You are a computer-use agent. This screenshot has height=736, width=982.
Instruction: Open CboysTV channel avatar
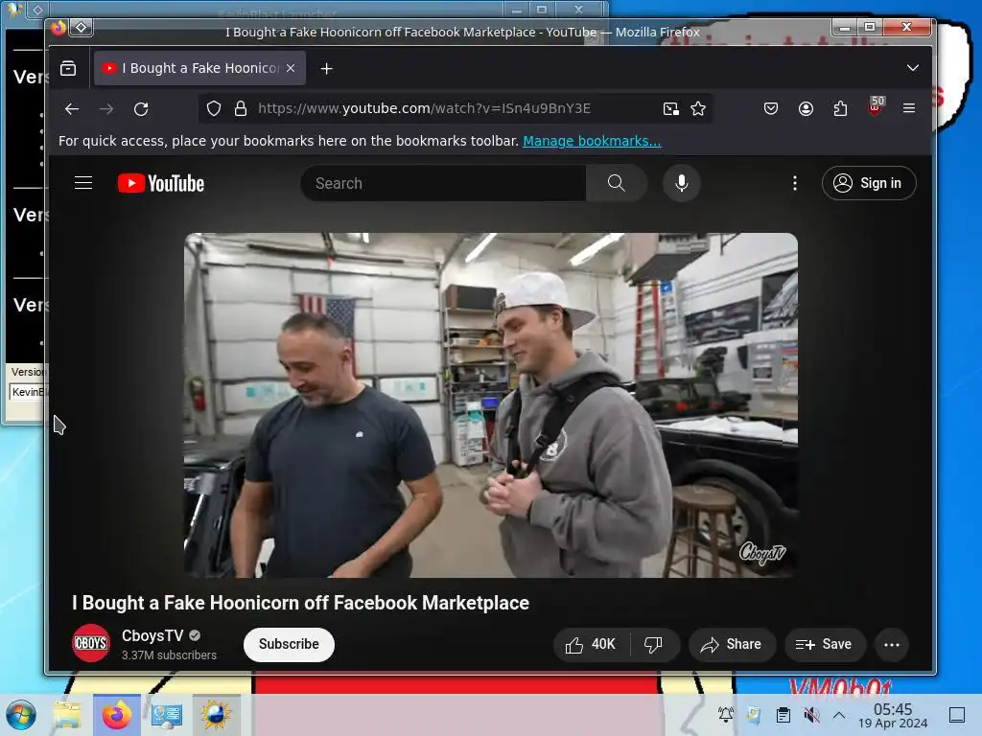(x=91, y=643)
